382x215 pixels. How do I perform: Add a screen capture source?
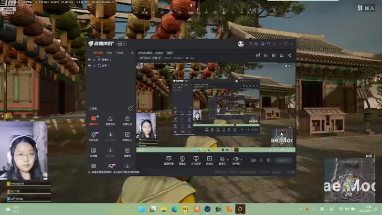click(x=169, y=161)
